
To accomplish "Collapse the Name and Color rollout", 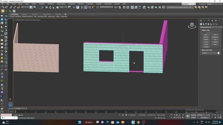I will [x=207, y=50].
